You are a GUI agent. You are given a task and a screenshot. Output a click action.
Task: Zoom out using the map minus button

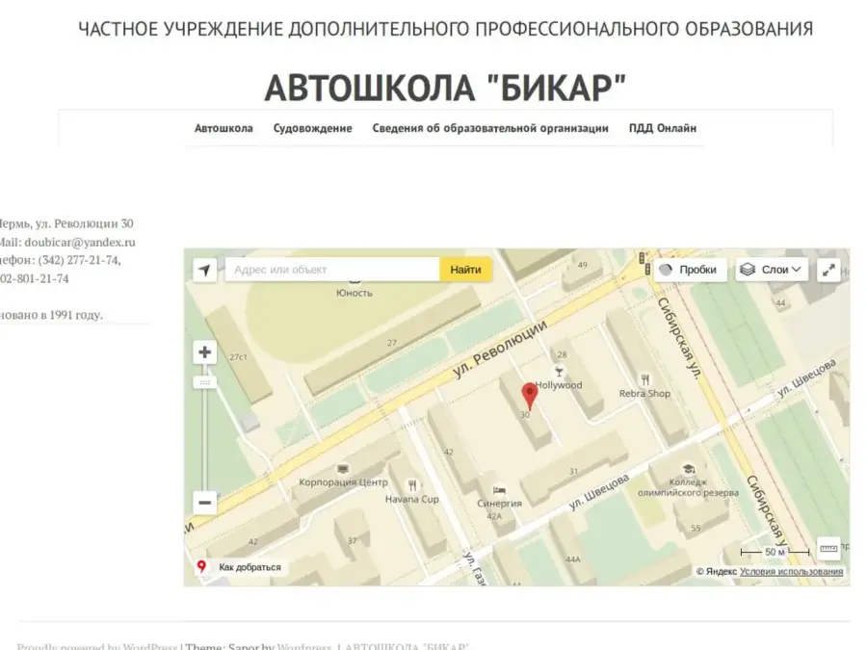pos(204,503)
